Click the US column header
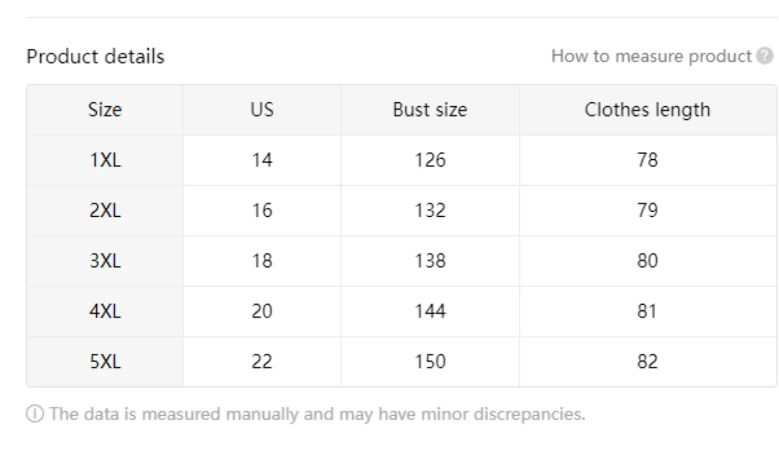Screen dimensions: 779x460 pos(262,109)
